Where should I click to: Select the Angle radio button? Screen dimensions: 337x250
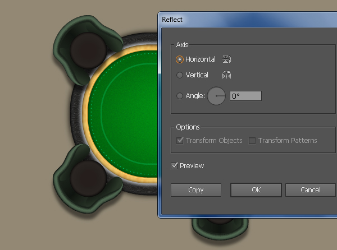pyautogui.click(x=180, y=96)
